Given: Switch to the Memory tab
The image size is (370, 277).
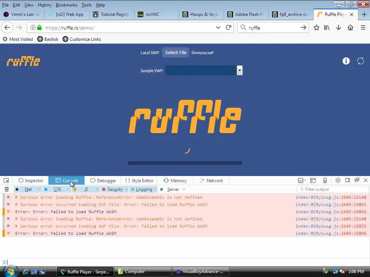Looking at the screenshot, I should point(175,180).
